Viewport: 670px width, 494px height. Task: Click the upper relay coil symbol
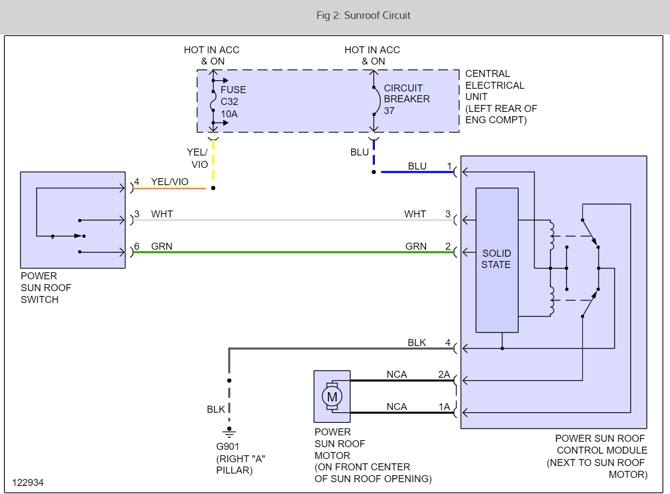point(550,235)
